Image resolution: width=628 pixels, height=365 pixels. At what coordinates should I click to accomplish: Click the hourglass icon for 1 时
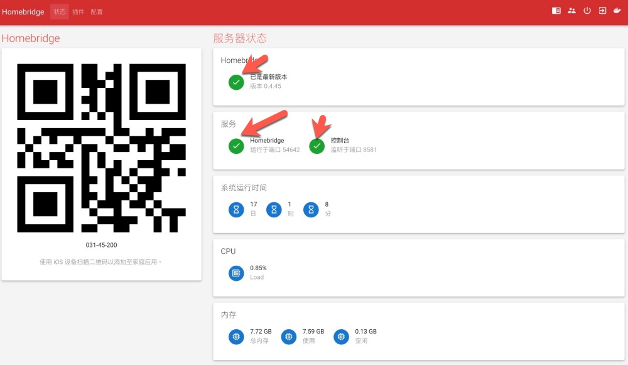(274, 210)
